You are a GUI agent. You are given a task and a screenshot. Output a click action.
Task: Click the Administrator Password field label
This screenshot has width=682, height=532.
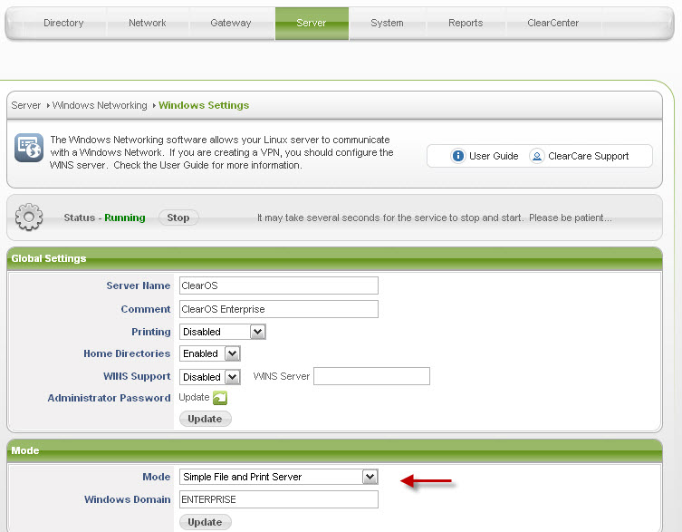coord(110,398)
